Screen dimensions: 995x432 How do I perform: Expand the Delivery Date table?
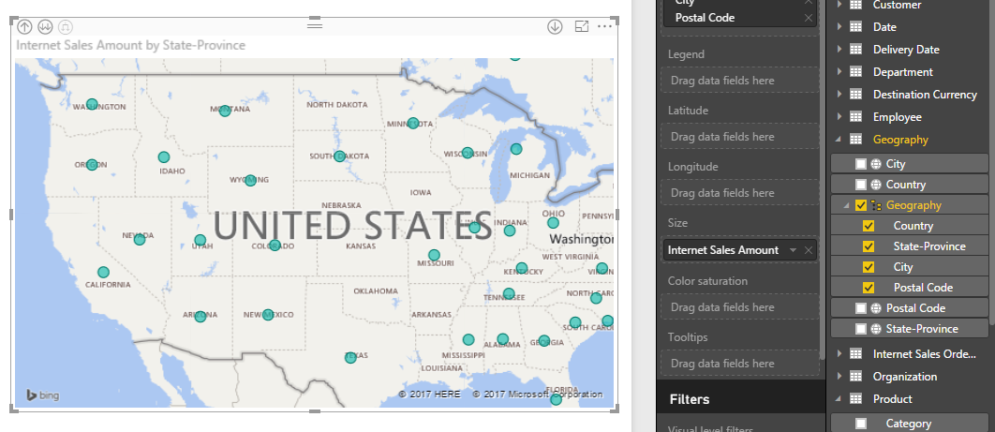point(839,50)
